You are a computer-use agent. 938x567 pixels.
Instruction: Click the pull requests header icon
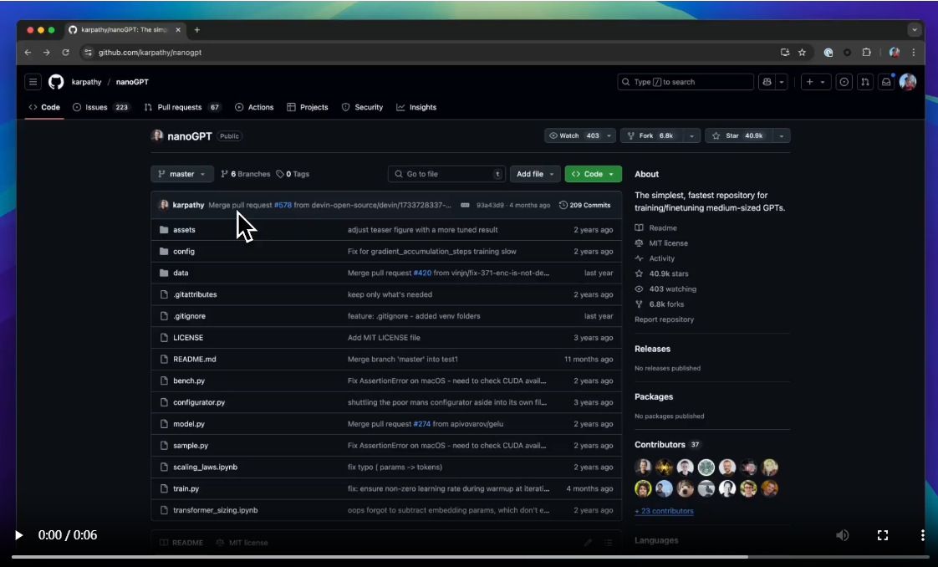865,82
